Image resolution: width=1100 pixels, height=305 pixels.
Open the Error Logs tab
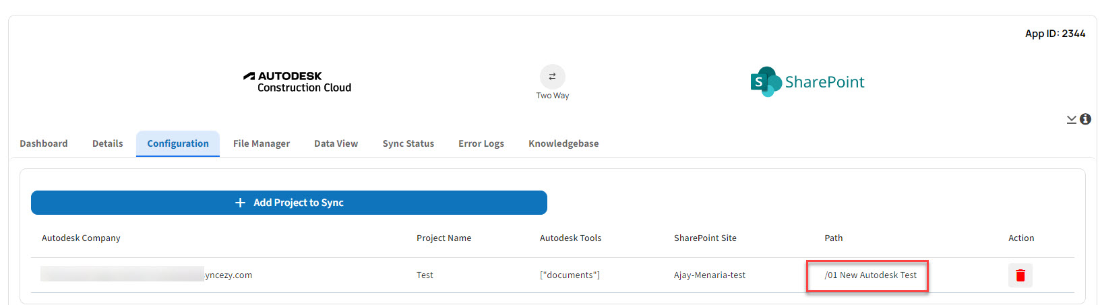click(x=481, y=143)
